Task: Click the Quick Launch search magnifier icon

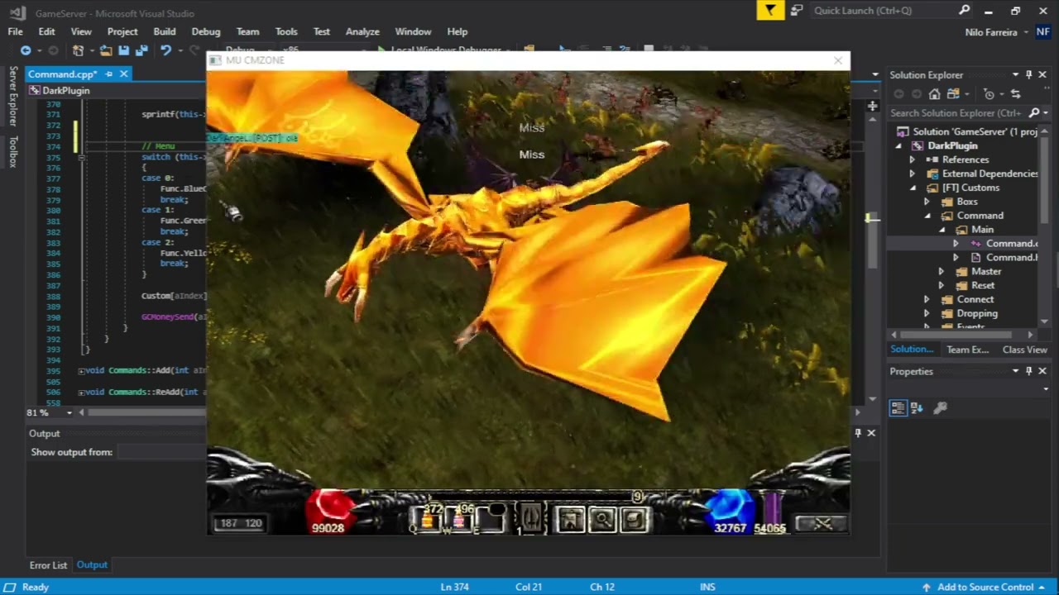Action: (964, 11)
